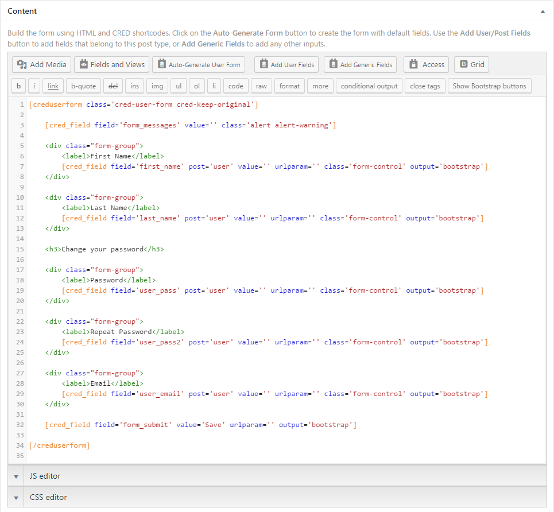This screenshot has width=554, height=512.
Task: Click Repeat Password label line
Action: [x=123, y=332]
